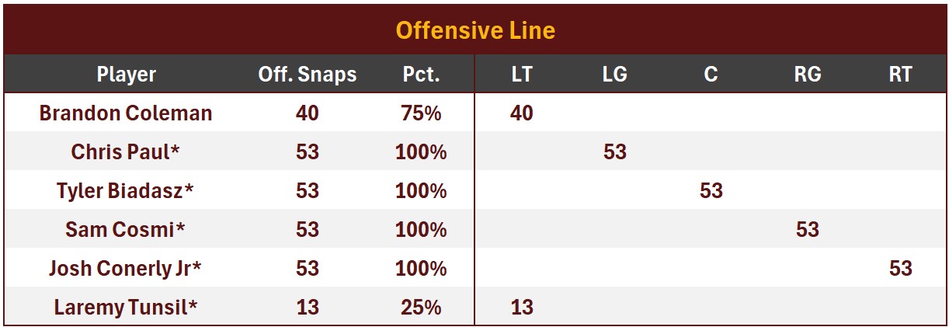The height and width of the screenshot is (327, 949).
Task: Click the RT column header
Action: coord(900,75)
